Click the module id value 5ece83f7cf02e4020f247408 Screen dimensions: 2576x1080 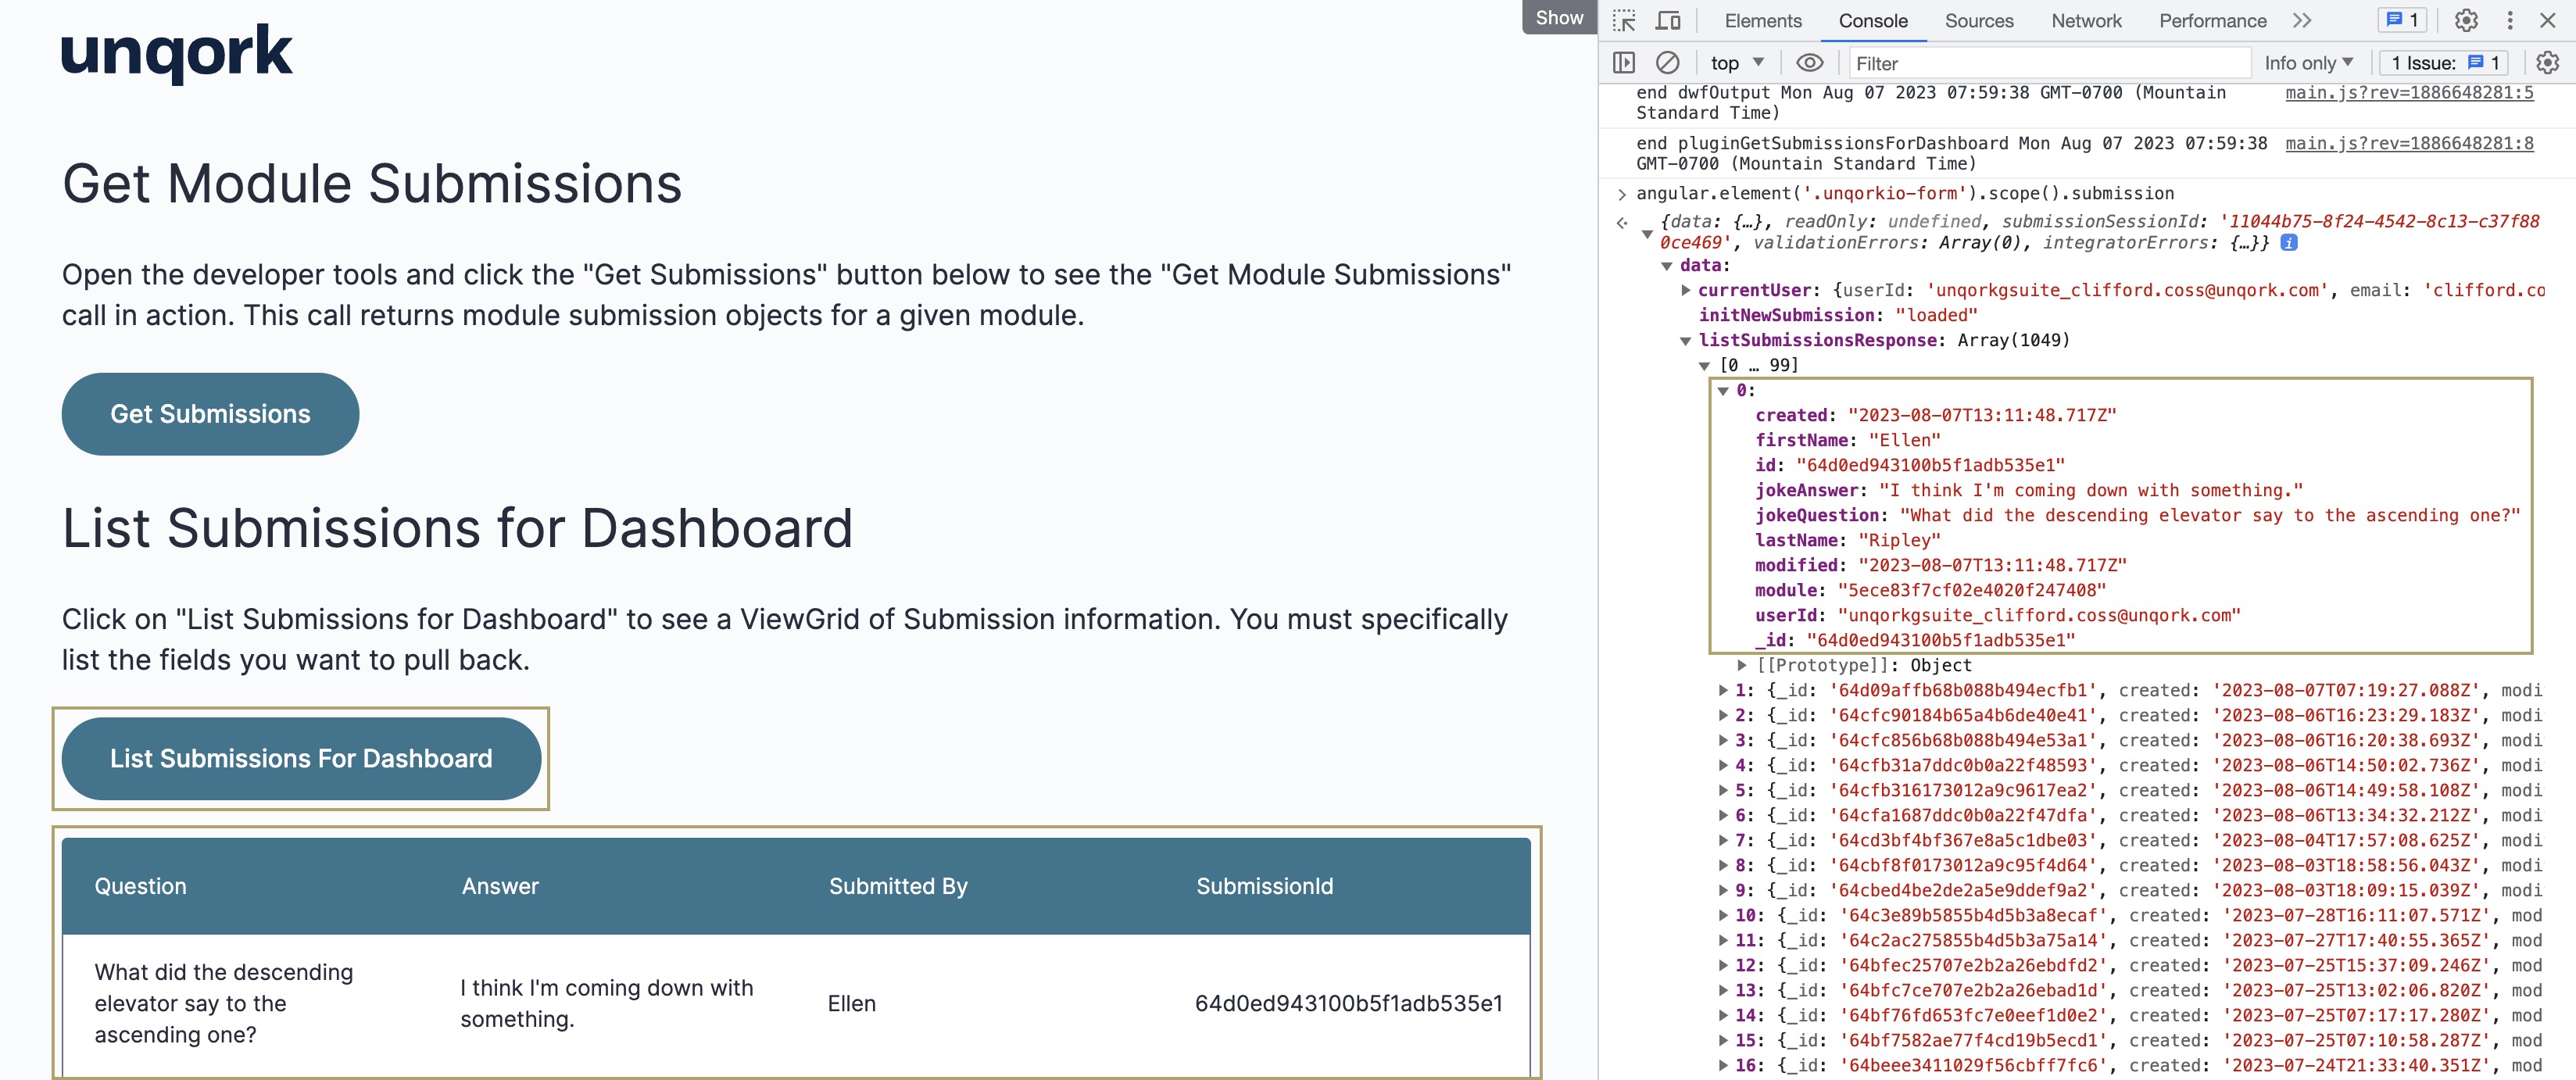point(1971,590)
